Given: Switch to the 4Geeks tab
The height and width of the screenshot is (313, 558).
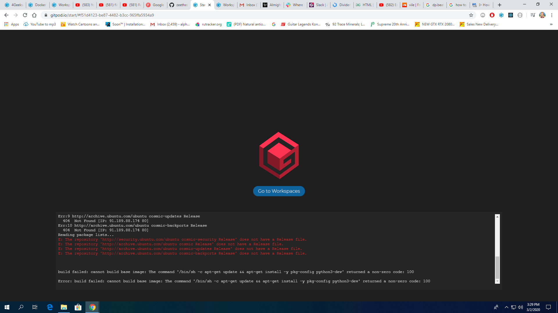Looking at the screenshot, I should (14, 5).
